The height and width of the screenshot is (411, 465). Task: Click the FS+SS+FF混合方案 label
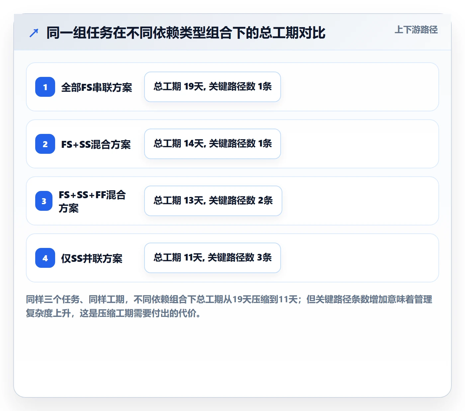click(x=92, y=201)
